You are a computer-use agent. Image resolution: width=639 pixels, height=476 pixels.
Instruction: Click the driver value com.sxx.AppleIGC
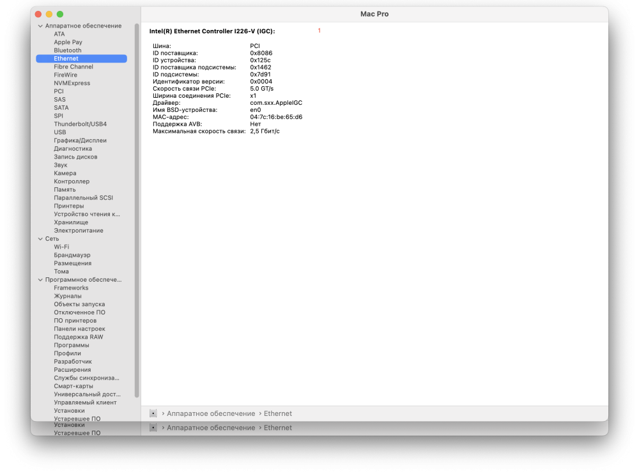(x=276, y=103)
